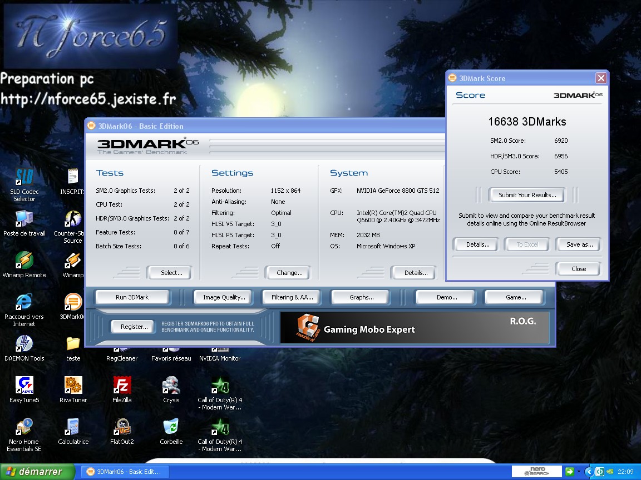Viewport: 641px width, 480px height.
Task: Click the CPU Score value '5405'
Action: click(x=561, y=172)
